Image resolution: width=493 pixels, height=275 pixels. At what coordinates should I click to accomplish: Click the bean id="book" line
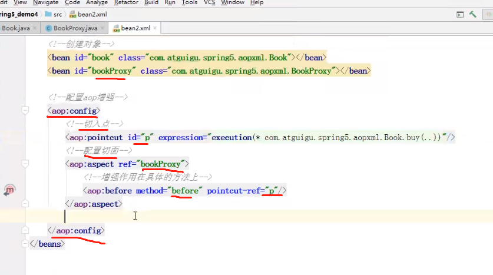tap(187, 58)
